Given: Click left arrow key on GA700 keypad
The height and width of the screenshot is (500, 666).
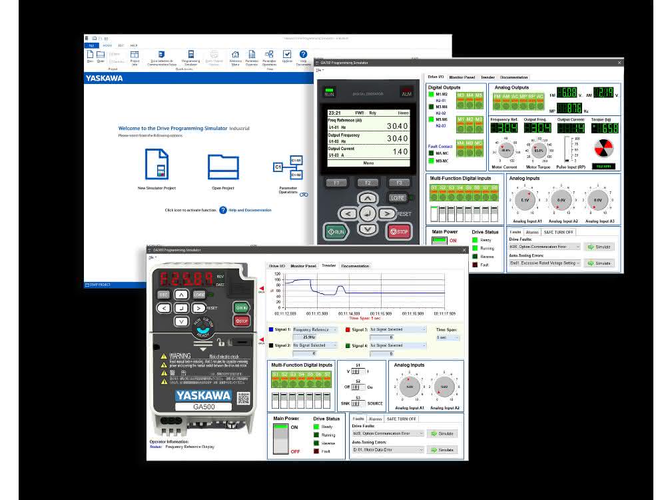Looking at the screenshot, I should click(x=348, y=214).
